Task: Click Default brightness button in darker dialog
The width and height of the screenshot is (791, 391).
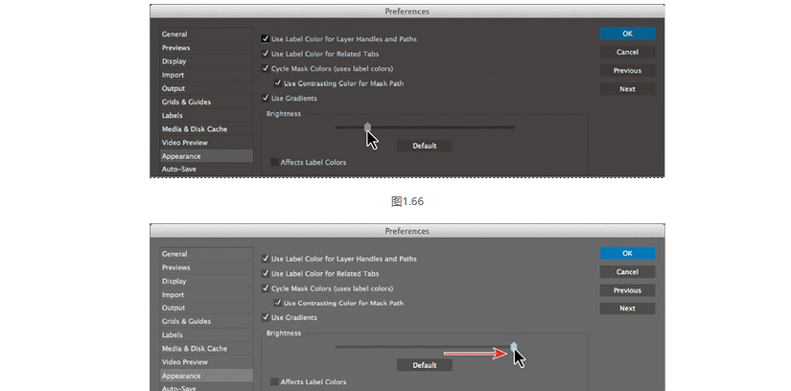Action: click(x=424, y=146)
